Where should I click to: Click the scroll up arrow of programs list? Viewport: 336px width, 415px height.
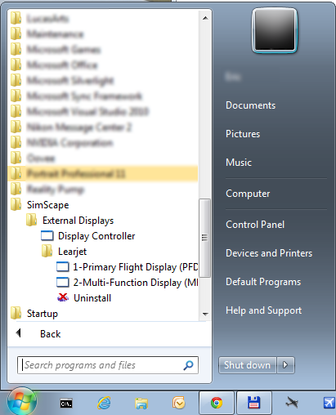205,18
